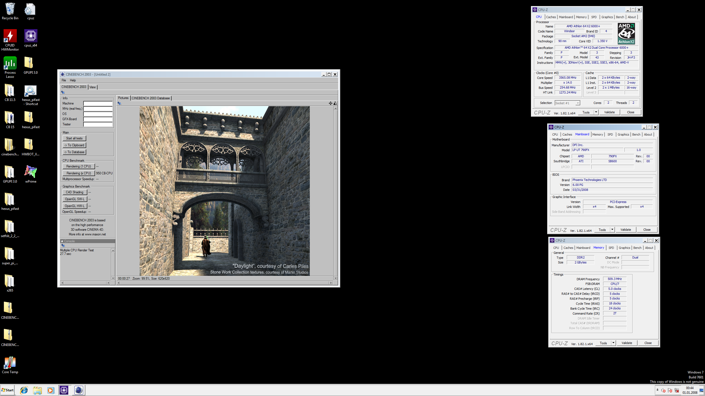
Task: Click picture viewer vertical scrollbar up arrow
Action: (x=335, y=108)
